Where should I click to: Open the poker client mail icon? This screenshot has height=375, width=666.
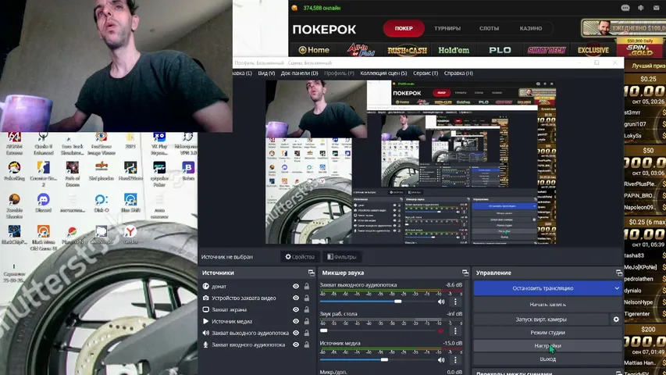[x=656, y=8]
